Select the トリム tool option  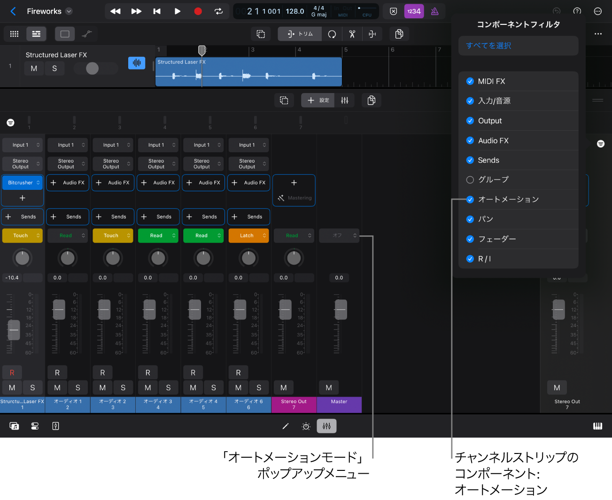[300, 34]
